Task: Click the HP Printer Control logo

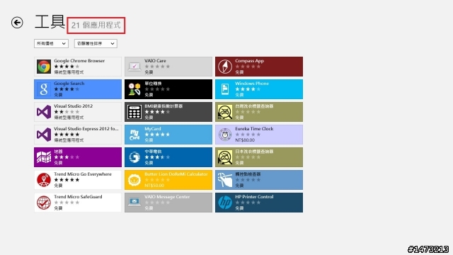Action: coord(225,203)
